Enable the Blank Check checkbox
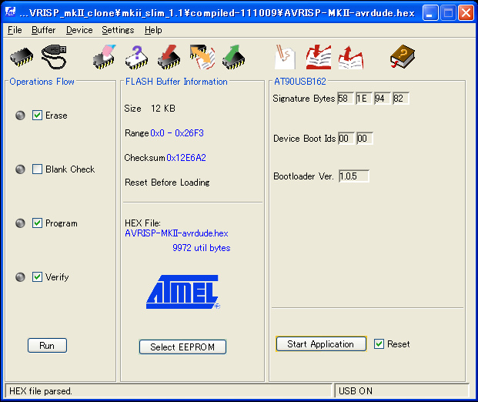478x402 pixels. pyautogui.click(x=37, y=169)
